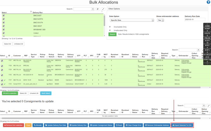
Task: Click Clear Charge Error button
Action: coord(134,125)
